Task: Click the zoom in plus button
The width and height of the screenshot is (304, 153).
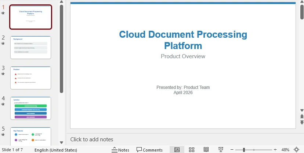Action: pyautogui.click(x=275, y=150)
